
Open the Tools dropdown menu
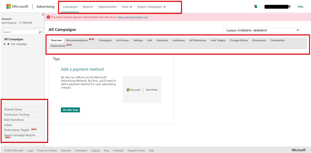click(x=127, y=7)
